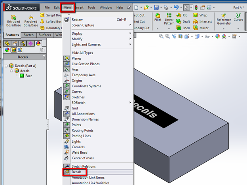Toggle Origins visibility
Viewport: 247px width, 185px height.
[77, 81]
